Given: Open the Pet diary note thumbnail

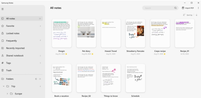Looking at the screenshot, I should coord(86,33).
